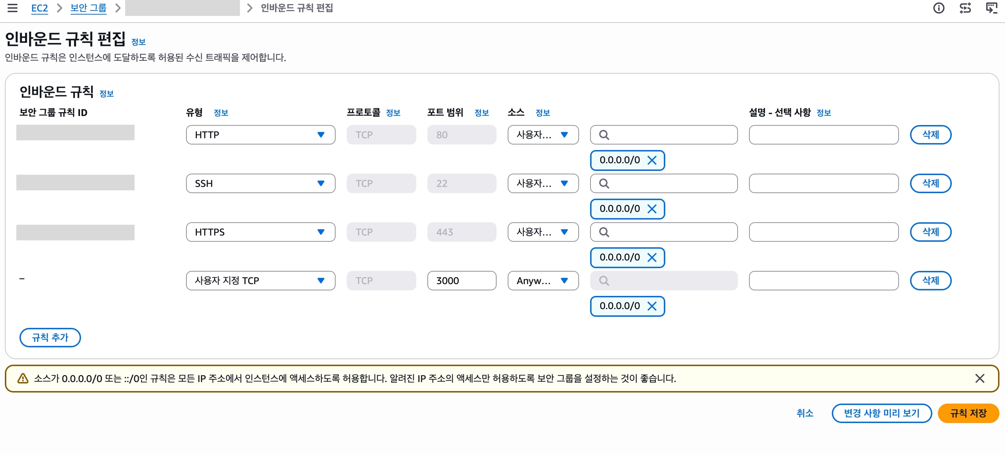
Task: Remove 0.0.0.0/0 chip from HTTPS rule
Action: (x=652, y=257)
